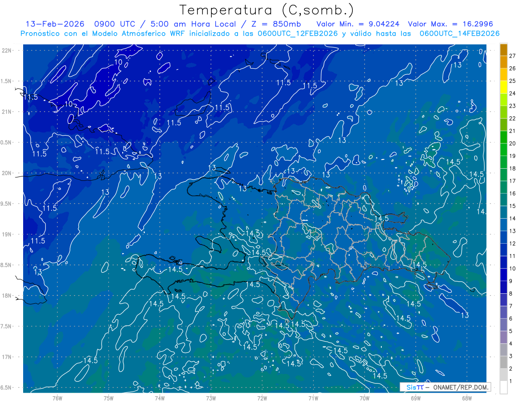The width and height of the screenshot is (524, 404).
Task: Click the '71W' longitude label
Action: click(313, 398)
